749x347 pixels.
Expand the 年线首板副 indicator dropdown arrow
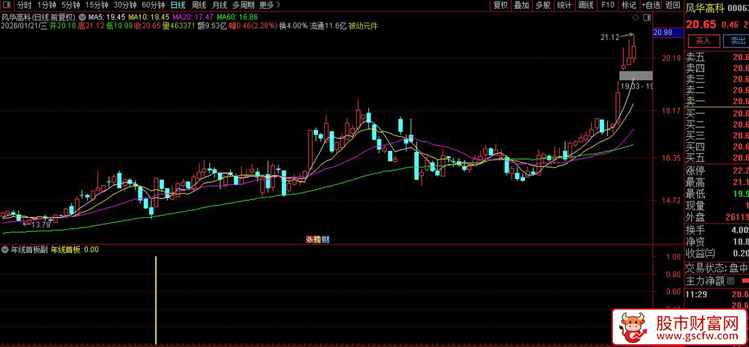(4, 249)
